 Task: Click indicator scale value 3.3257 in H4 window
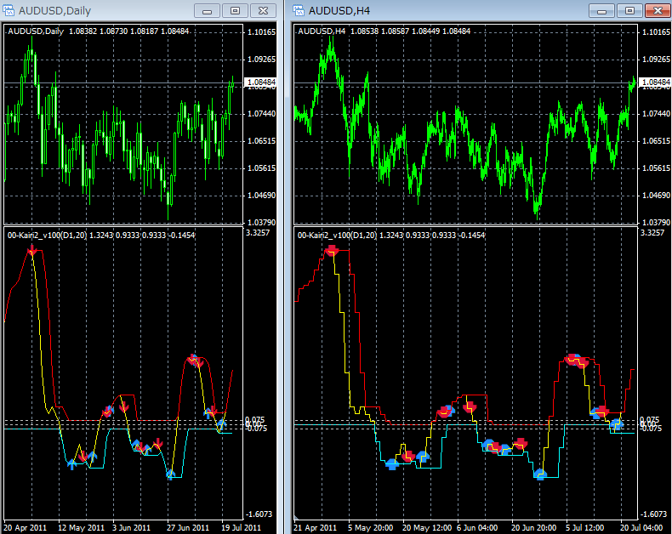(652, 233)
